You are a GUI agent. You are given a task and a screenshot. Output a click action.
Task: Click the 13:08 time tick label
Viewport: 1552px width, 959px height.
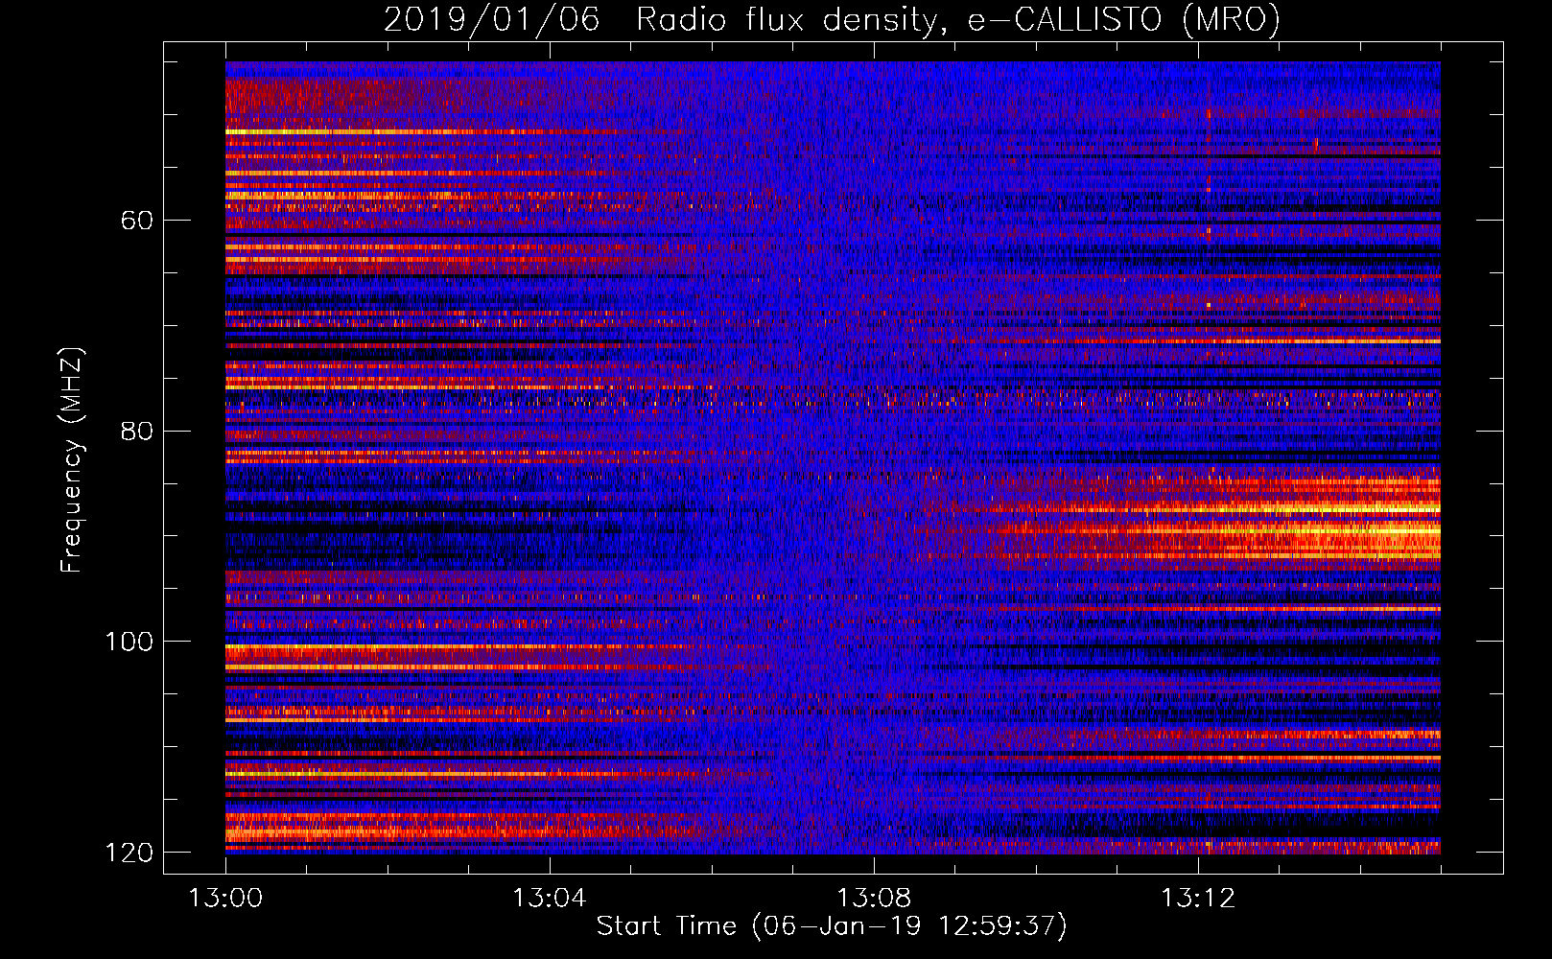coord(873,899)
